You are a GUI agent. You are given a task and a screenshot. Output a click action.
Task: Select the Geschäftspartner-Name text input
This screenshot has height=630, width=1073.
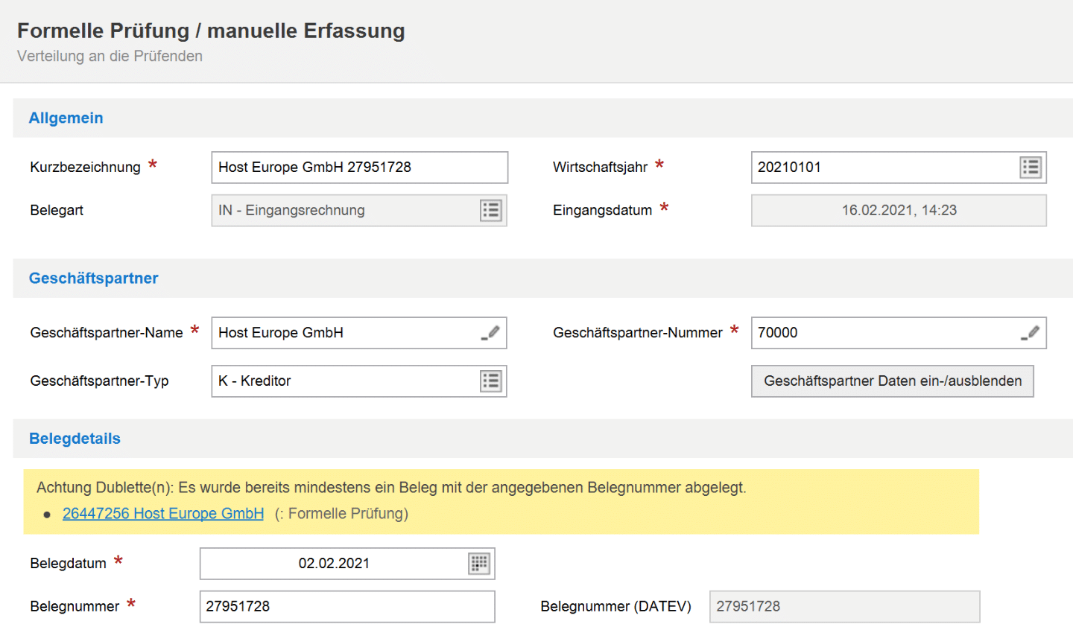pyautogui.click(x=343, y=333)
